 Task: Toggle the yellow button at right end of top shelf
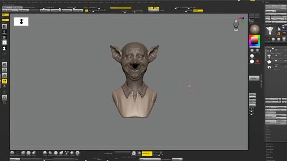point(198,11)
